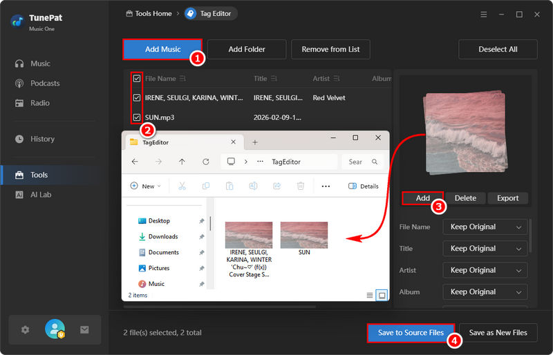Select SUN.mp3 file name text
Image resolution: width=553 pixels, height=355 pixels.
point(160,117)
